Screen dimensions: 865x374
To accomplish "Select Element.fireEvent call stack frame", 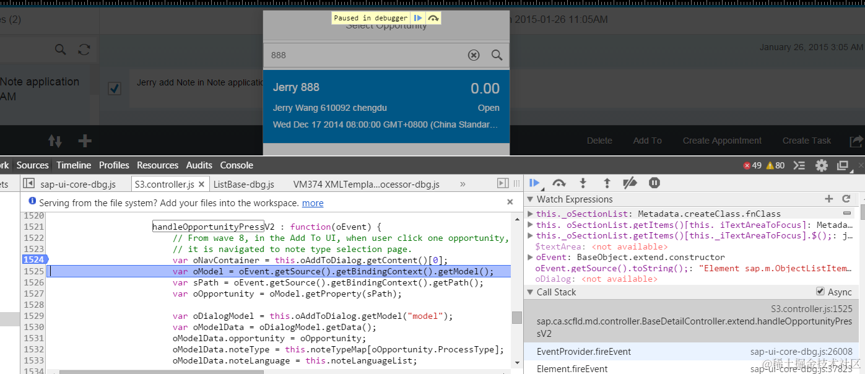I will pos(691,369).
